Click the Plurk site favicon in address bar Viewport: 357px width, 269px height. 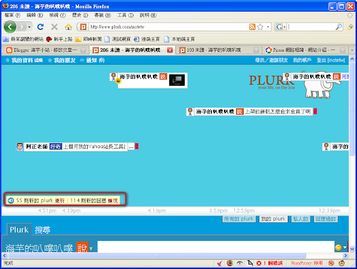pyautogui.click(x=83, y=27)
